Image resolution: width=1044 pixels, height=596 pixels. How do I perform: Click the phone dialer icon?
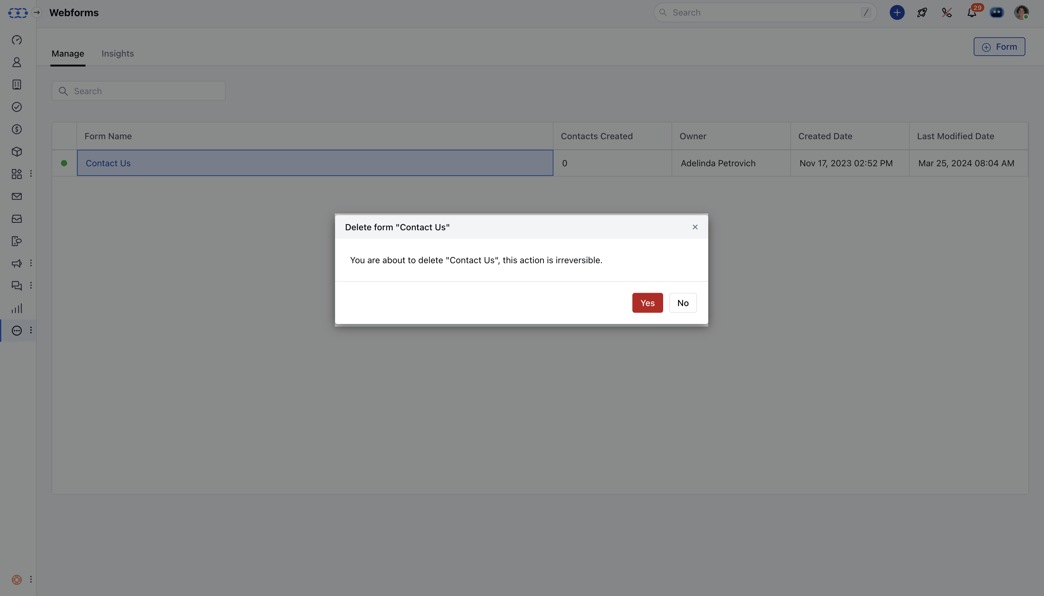pyautogui.click(x=947, y=13)
